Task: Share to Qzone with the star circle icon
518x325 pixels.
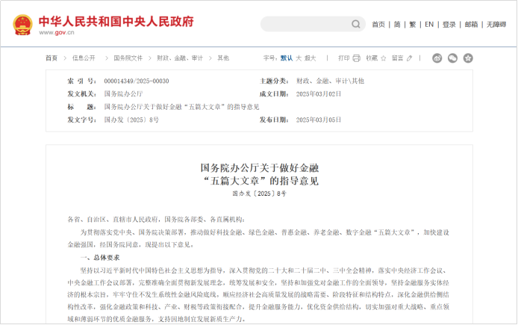Action: click(x=468, y=58)
